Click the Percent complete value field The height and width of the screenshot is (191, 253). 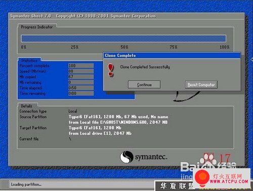coord(81,65)
